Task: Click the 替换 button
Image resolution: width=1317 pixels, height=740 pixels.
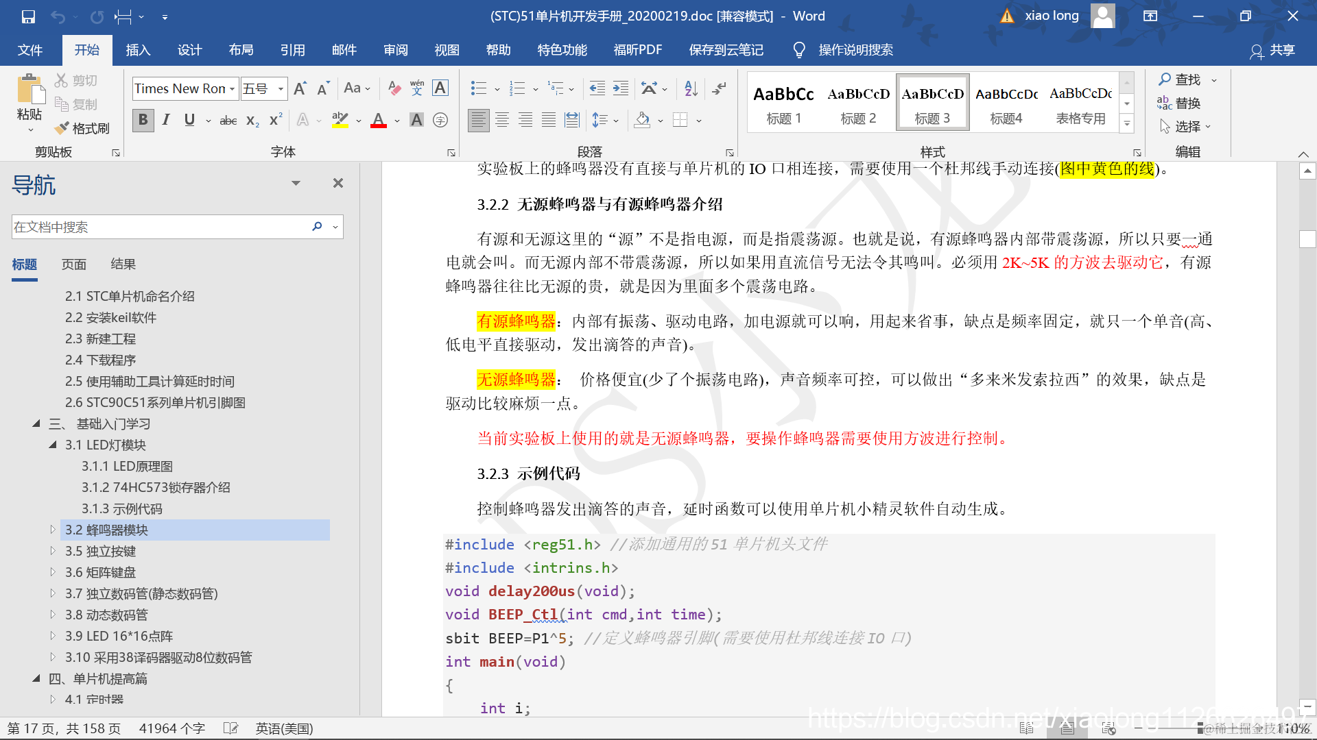Action: tap(1180, 103)
